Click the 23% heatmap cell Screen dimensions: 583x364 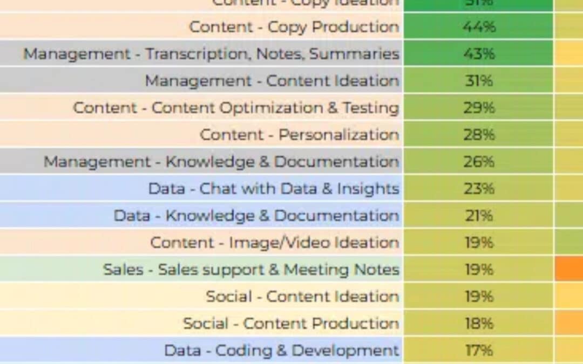click(x=478, y=189)
